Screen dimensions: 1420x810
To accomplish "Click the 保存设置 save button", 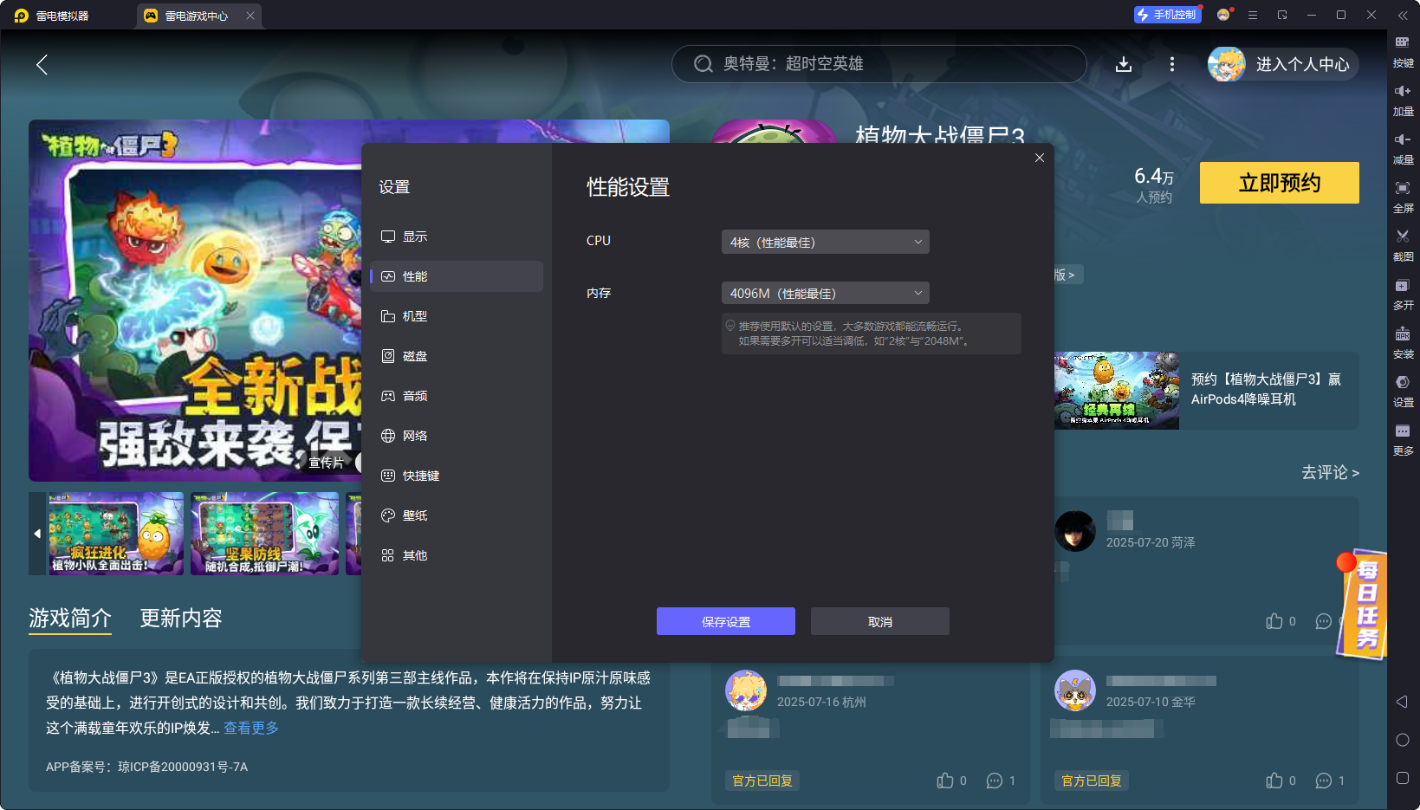I will click(x=726, y=621).
